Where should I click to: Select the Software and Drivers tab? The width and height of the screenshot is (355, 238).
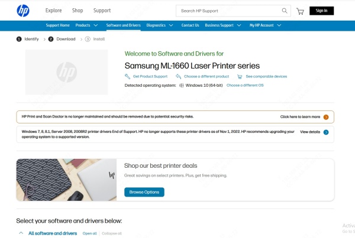(124, 25)
